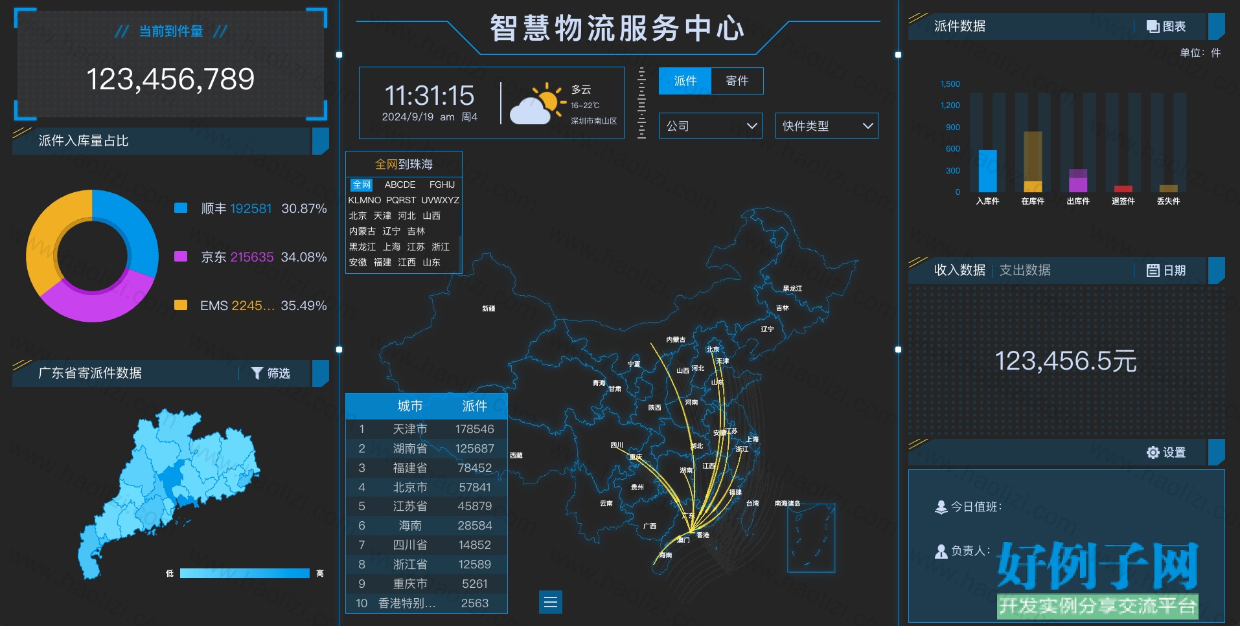Select 江西 in province list
The height and width of the screenshot is (626, 1240).
click(407, 263)
